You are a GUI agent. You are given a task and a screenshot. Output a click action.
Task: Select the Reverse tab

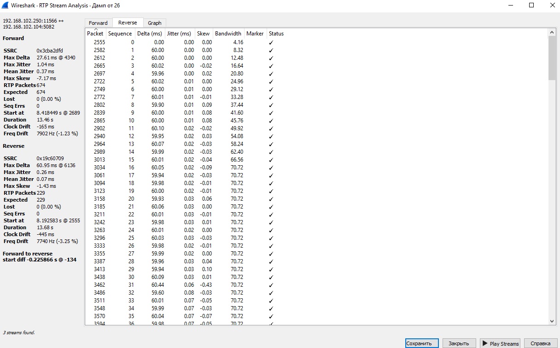click(128, 23)
